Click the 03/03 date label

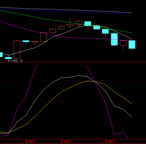click(x=66, y=141)
